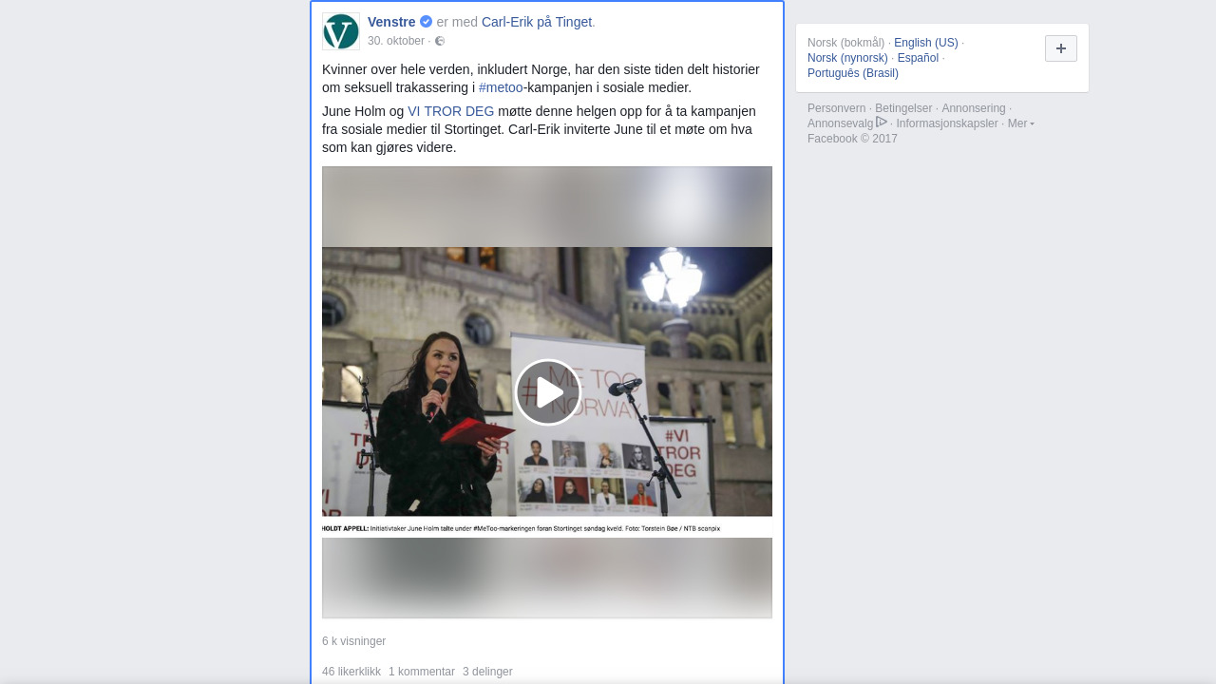Open the Venstre page name link

click(x=391, y=22)
